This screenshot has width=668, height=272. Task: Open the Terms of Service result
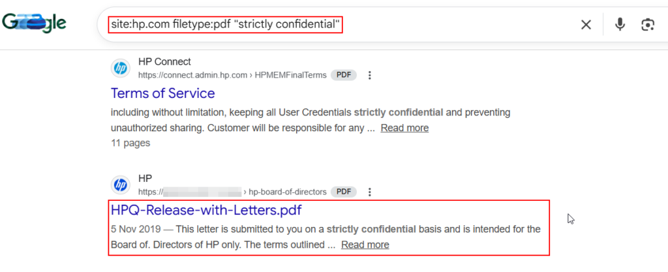[x=162, y=93]
